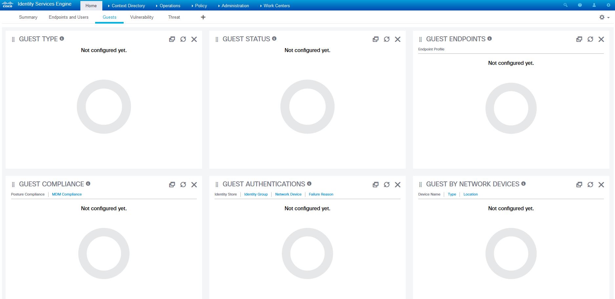
Task: Open dashboard settings gear dropdown
Action: (604, 17)
